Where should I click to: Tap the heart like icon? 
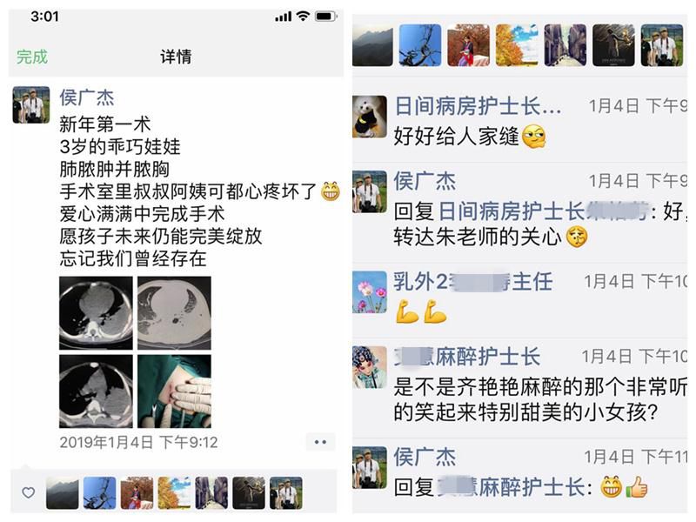click(x=29, y=492)
